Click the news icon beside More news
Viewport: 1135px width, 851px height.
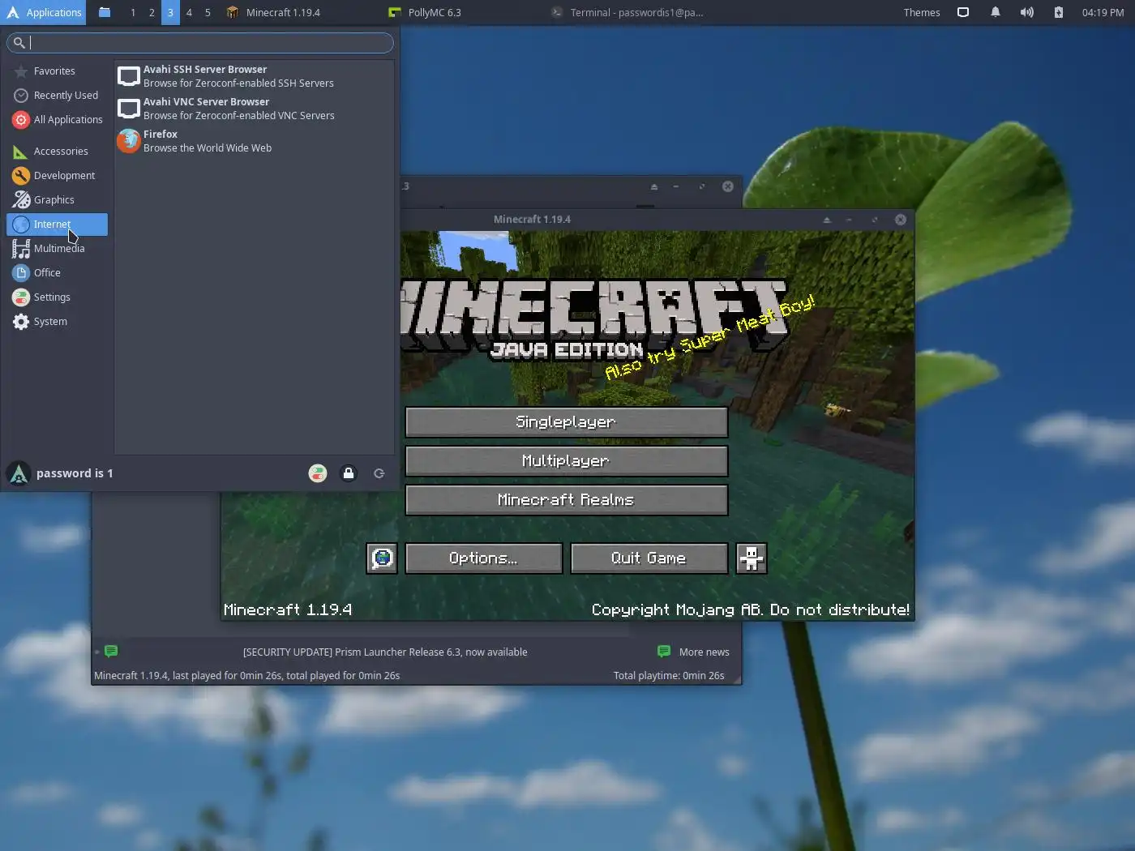tap(664, 651)
